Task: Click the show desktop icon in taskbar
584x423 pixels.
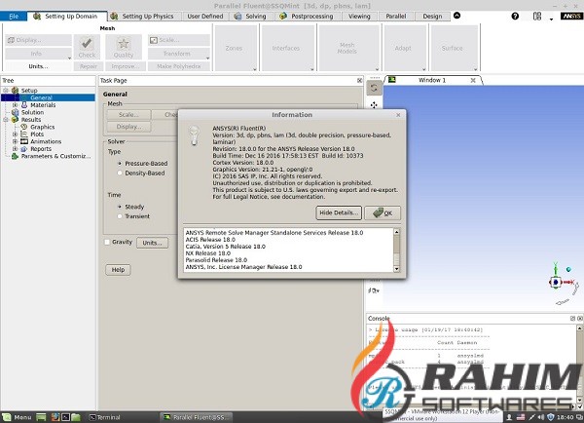Action: (41, 417)
